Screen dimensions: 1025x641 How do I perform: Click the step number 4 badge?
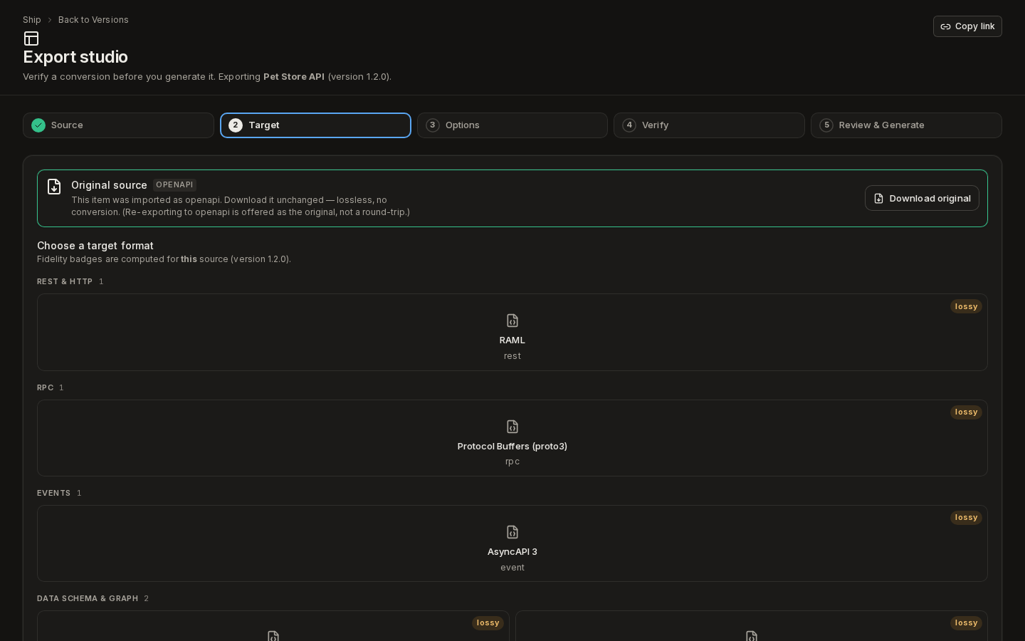point(629,125)
